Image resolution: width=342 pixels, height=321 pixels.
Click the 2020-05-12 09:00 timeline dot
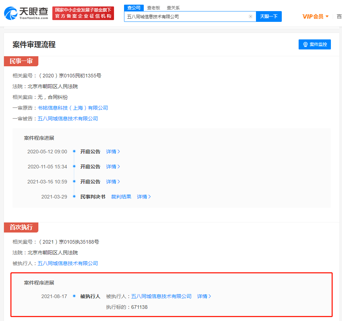74,151
